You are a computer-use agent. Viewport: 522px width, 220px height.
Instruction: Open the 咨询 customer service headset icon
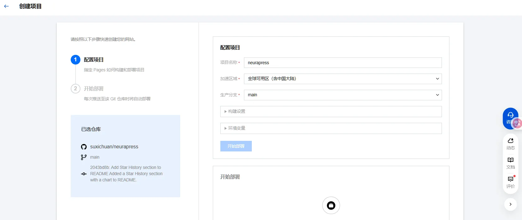[x=510, y=115]
